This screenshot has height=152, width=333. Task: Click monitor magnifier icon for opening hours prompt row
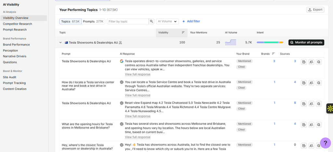(x=319, y=125)
